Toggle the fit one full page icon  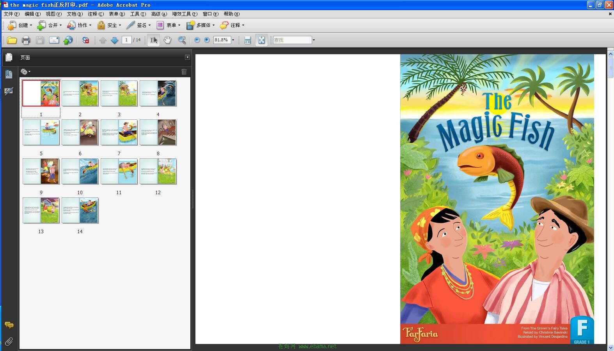261,40
